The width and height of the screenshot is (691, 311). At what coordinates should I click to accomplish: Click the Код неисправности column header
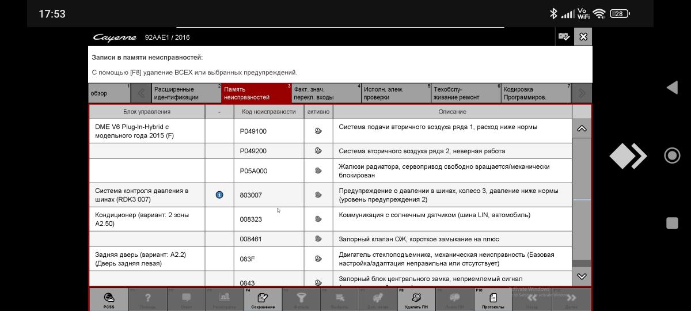click(x=268, y=112)
